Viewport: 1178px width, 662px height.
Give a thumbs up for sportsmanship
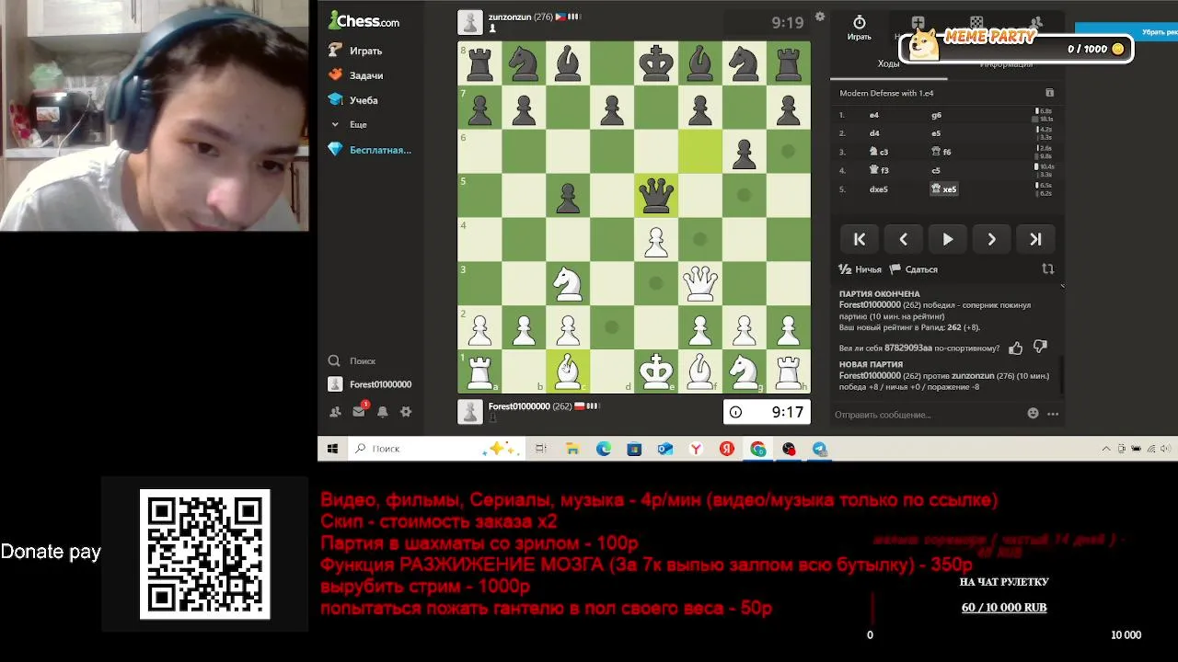pos(1016,348)
